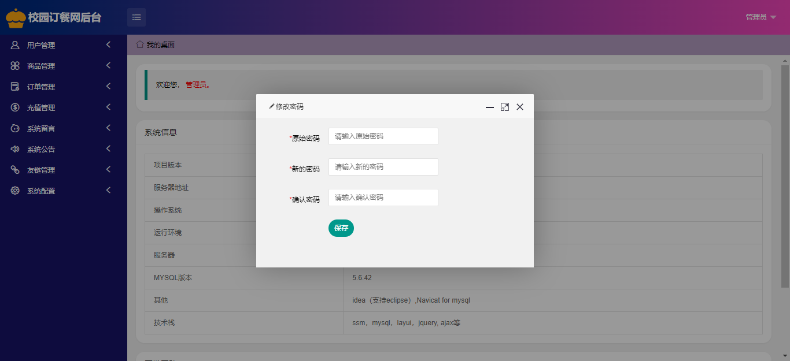Click the 技术栈 table cell
790x361 pixels.
[x=244, y=323]
